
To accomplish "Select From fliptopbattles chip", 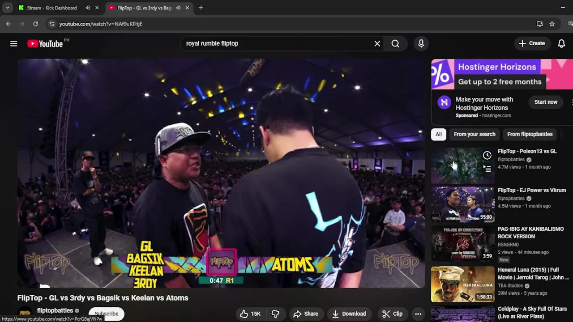I will (x=530, y=134).
